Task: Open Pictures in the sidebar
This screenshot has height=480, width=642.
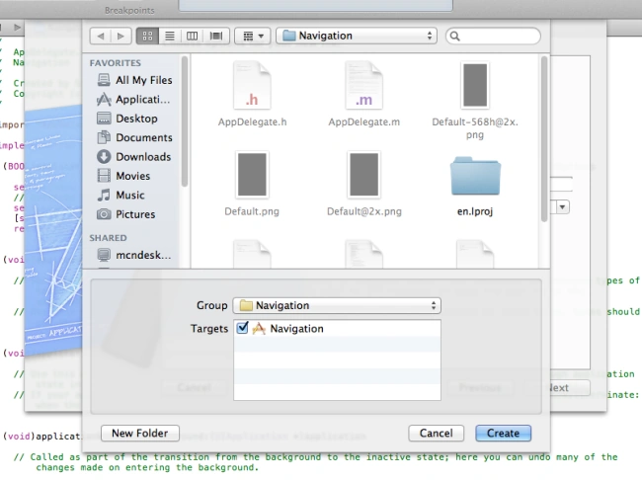Action: pyautogui.click(x=126, y=214)
